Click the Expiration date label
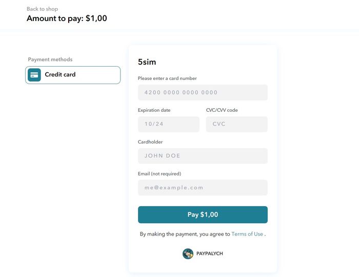This screenshot has height=277, width=359. 154,110
